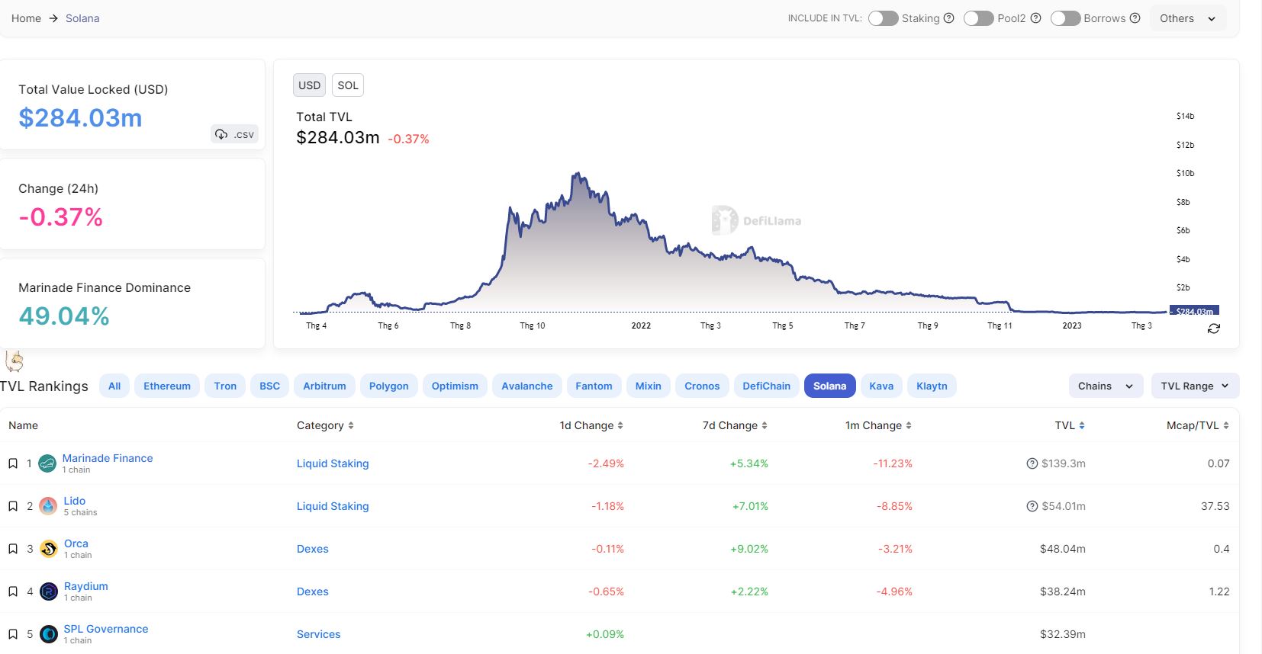Click SPL Governance logo icon
The image size is (1262, 654).
(x=49, y=634)
